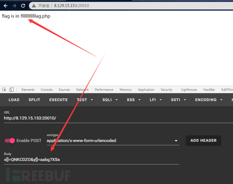Screen dimensions: 233x184
Task: Reload the page with the refresh icon
Action: [x=23, y=6]
